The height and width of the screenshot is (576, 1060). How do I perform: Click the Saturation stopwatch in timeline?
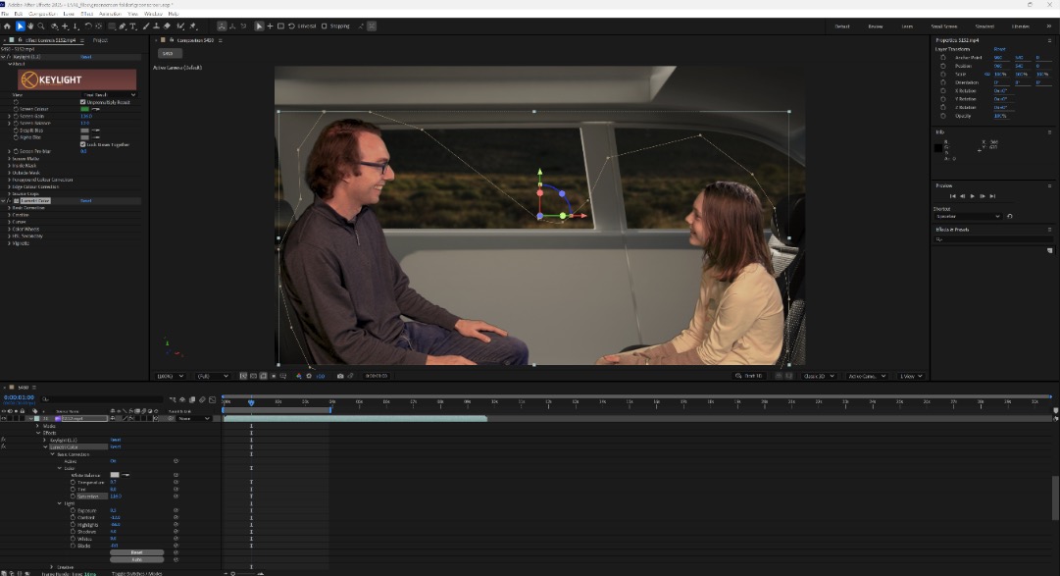tap(73, 497)
